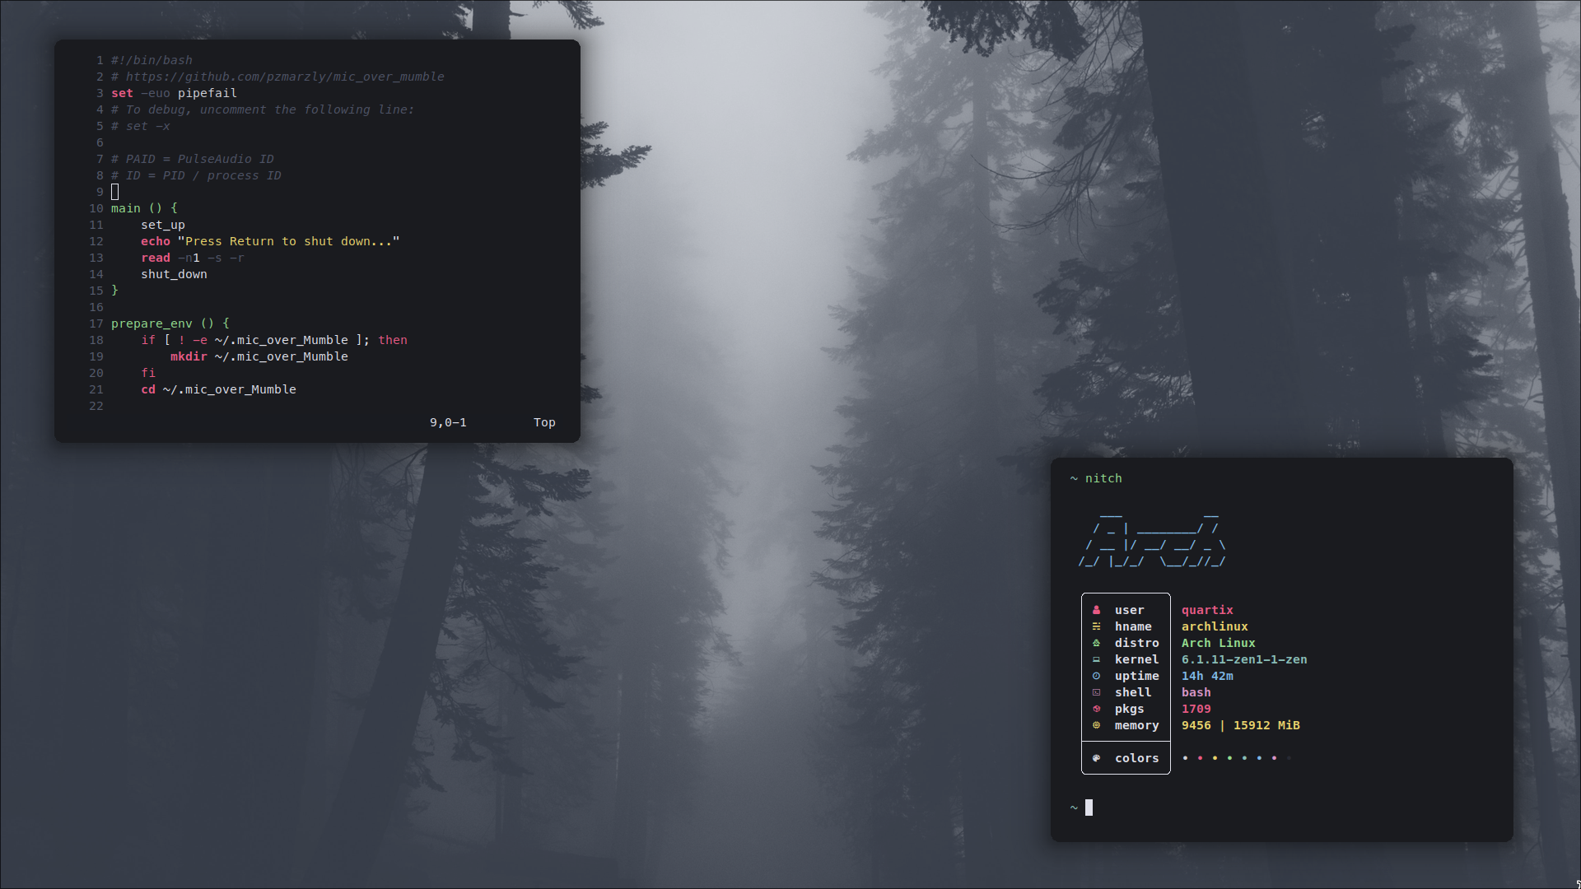Screen dimensions: 1581x889
Task: Click the 'nitch' command text
Action: point(1103,478)
